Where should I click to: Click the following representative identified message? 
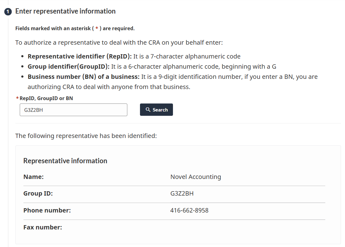point(86,136)
